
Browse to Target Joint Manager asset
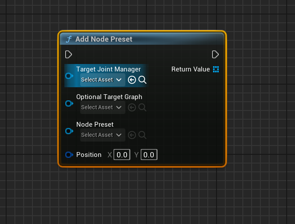(142, 80)
